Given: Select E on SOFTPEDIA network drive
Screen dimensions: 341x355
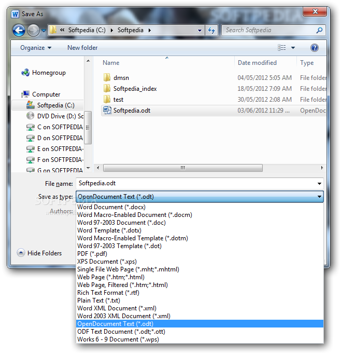Looking at the screenshot, I should point(55,149).
